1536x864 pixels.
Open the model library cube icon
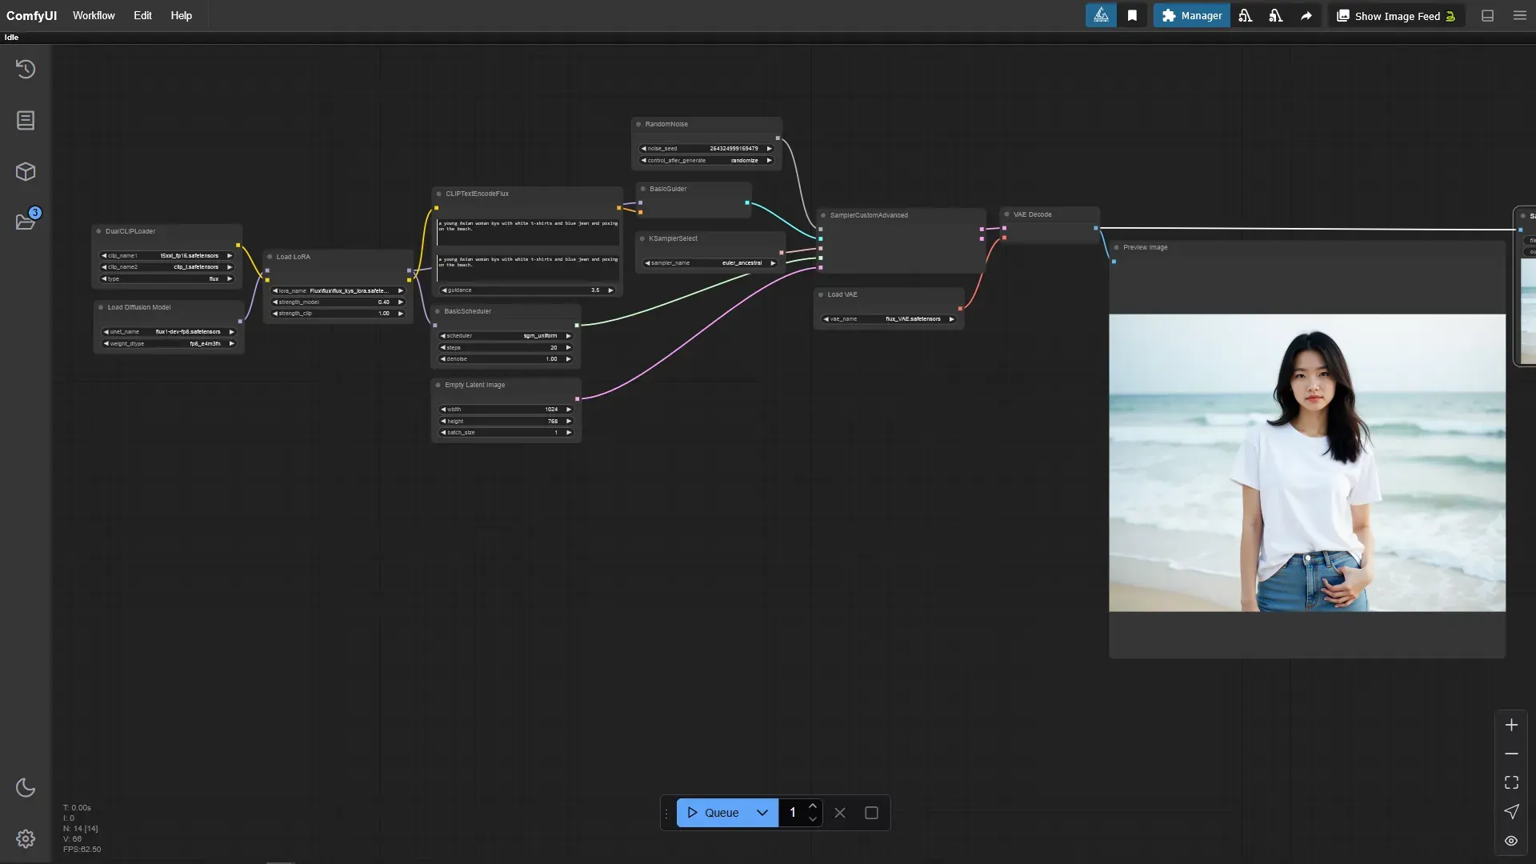point(26,171)
